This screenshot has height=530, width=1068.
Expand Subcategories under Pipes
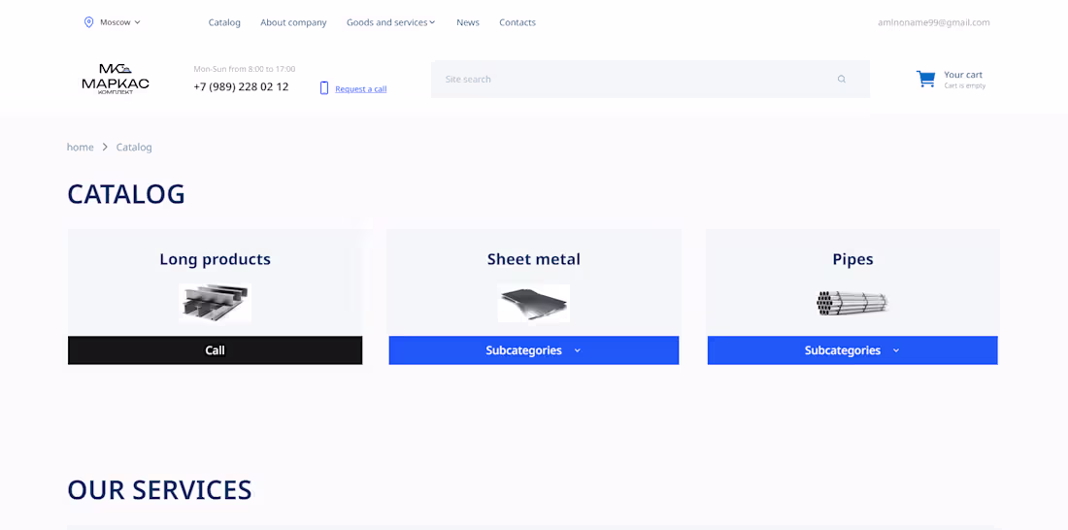852,350
